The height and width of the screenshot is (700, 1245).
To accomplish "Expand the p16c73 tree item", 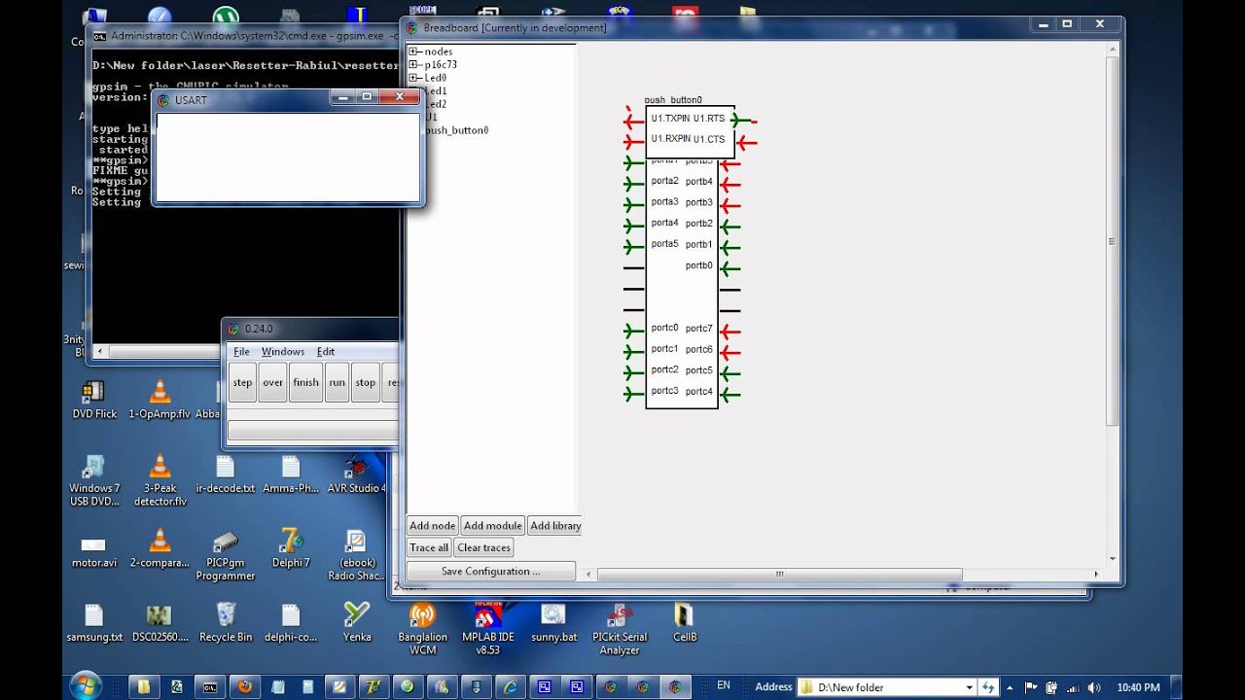I will click(x=413, y=64).
